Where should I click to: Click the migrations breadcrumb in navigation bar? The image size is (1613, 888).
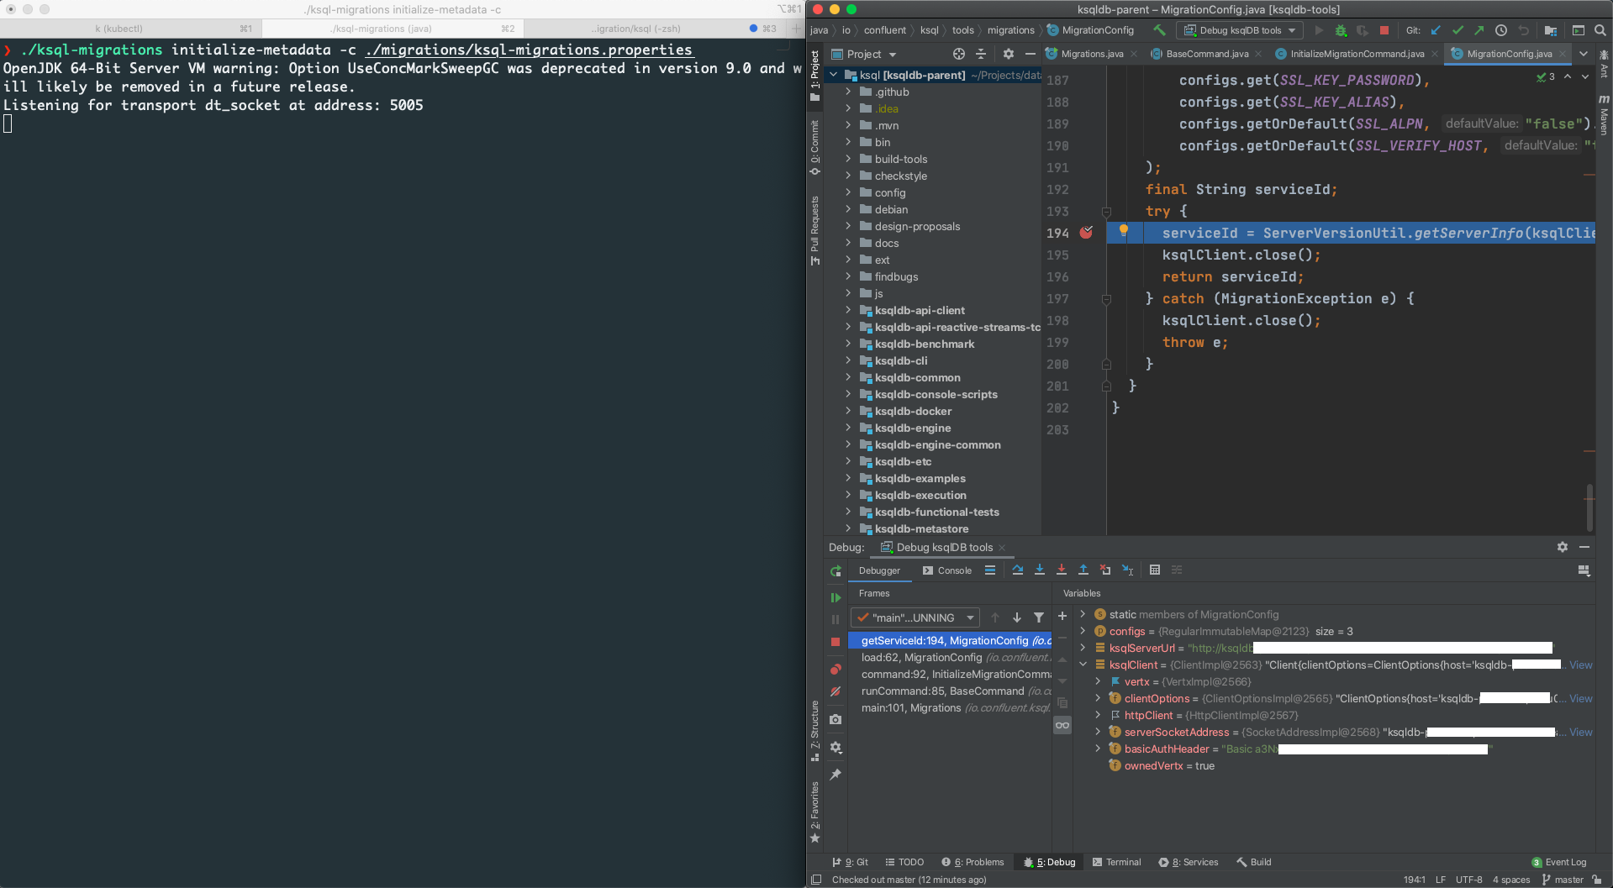1011,30
